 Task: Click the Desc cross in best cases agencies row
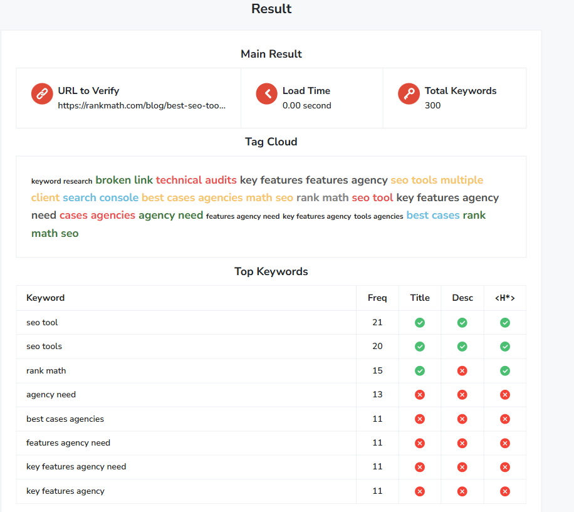462,419
